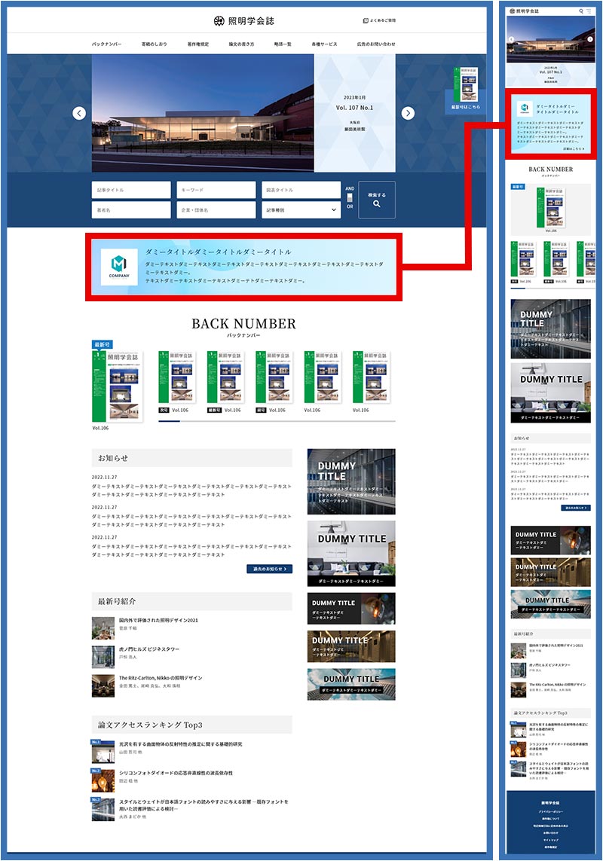Viewport: 603px width, 861px height.
Task: Focus the 著者名 search field
Action: point(131,209)
